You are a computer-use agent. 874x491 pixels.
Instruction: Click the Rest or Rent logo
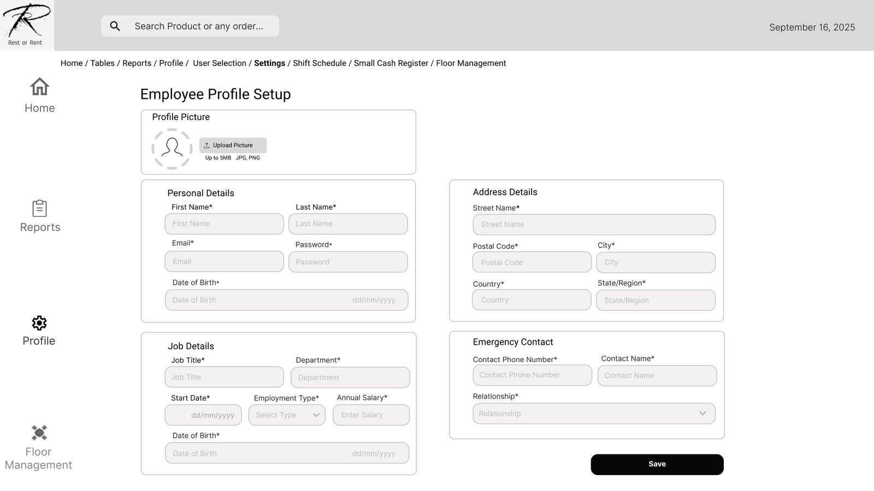pyautogui.click(x=26, y=25)
